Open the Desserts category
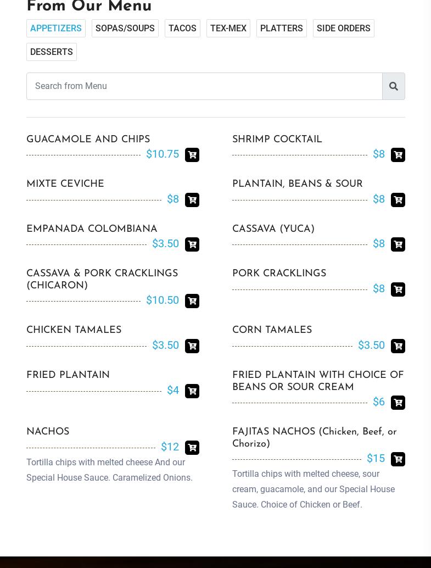The height and width of the screenshot is (568, 431). pyautogui.click(x=52, y=52)
